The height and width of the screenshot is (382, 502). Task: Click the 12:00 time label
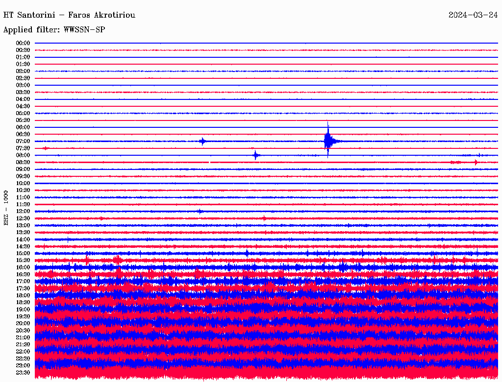tap(23, 211)
